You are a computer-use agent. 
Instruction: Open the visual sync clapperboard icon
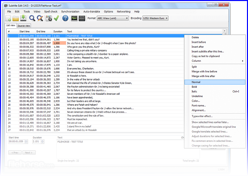49,18
